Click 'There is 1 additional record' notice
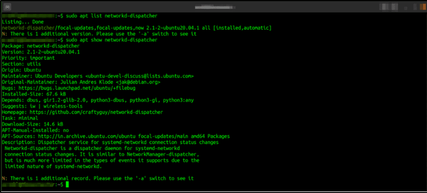 click(98, 178)
